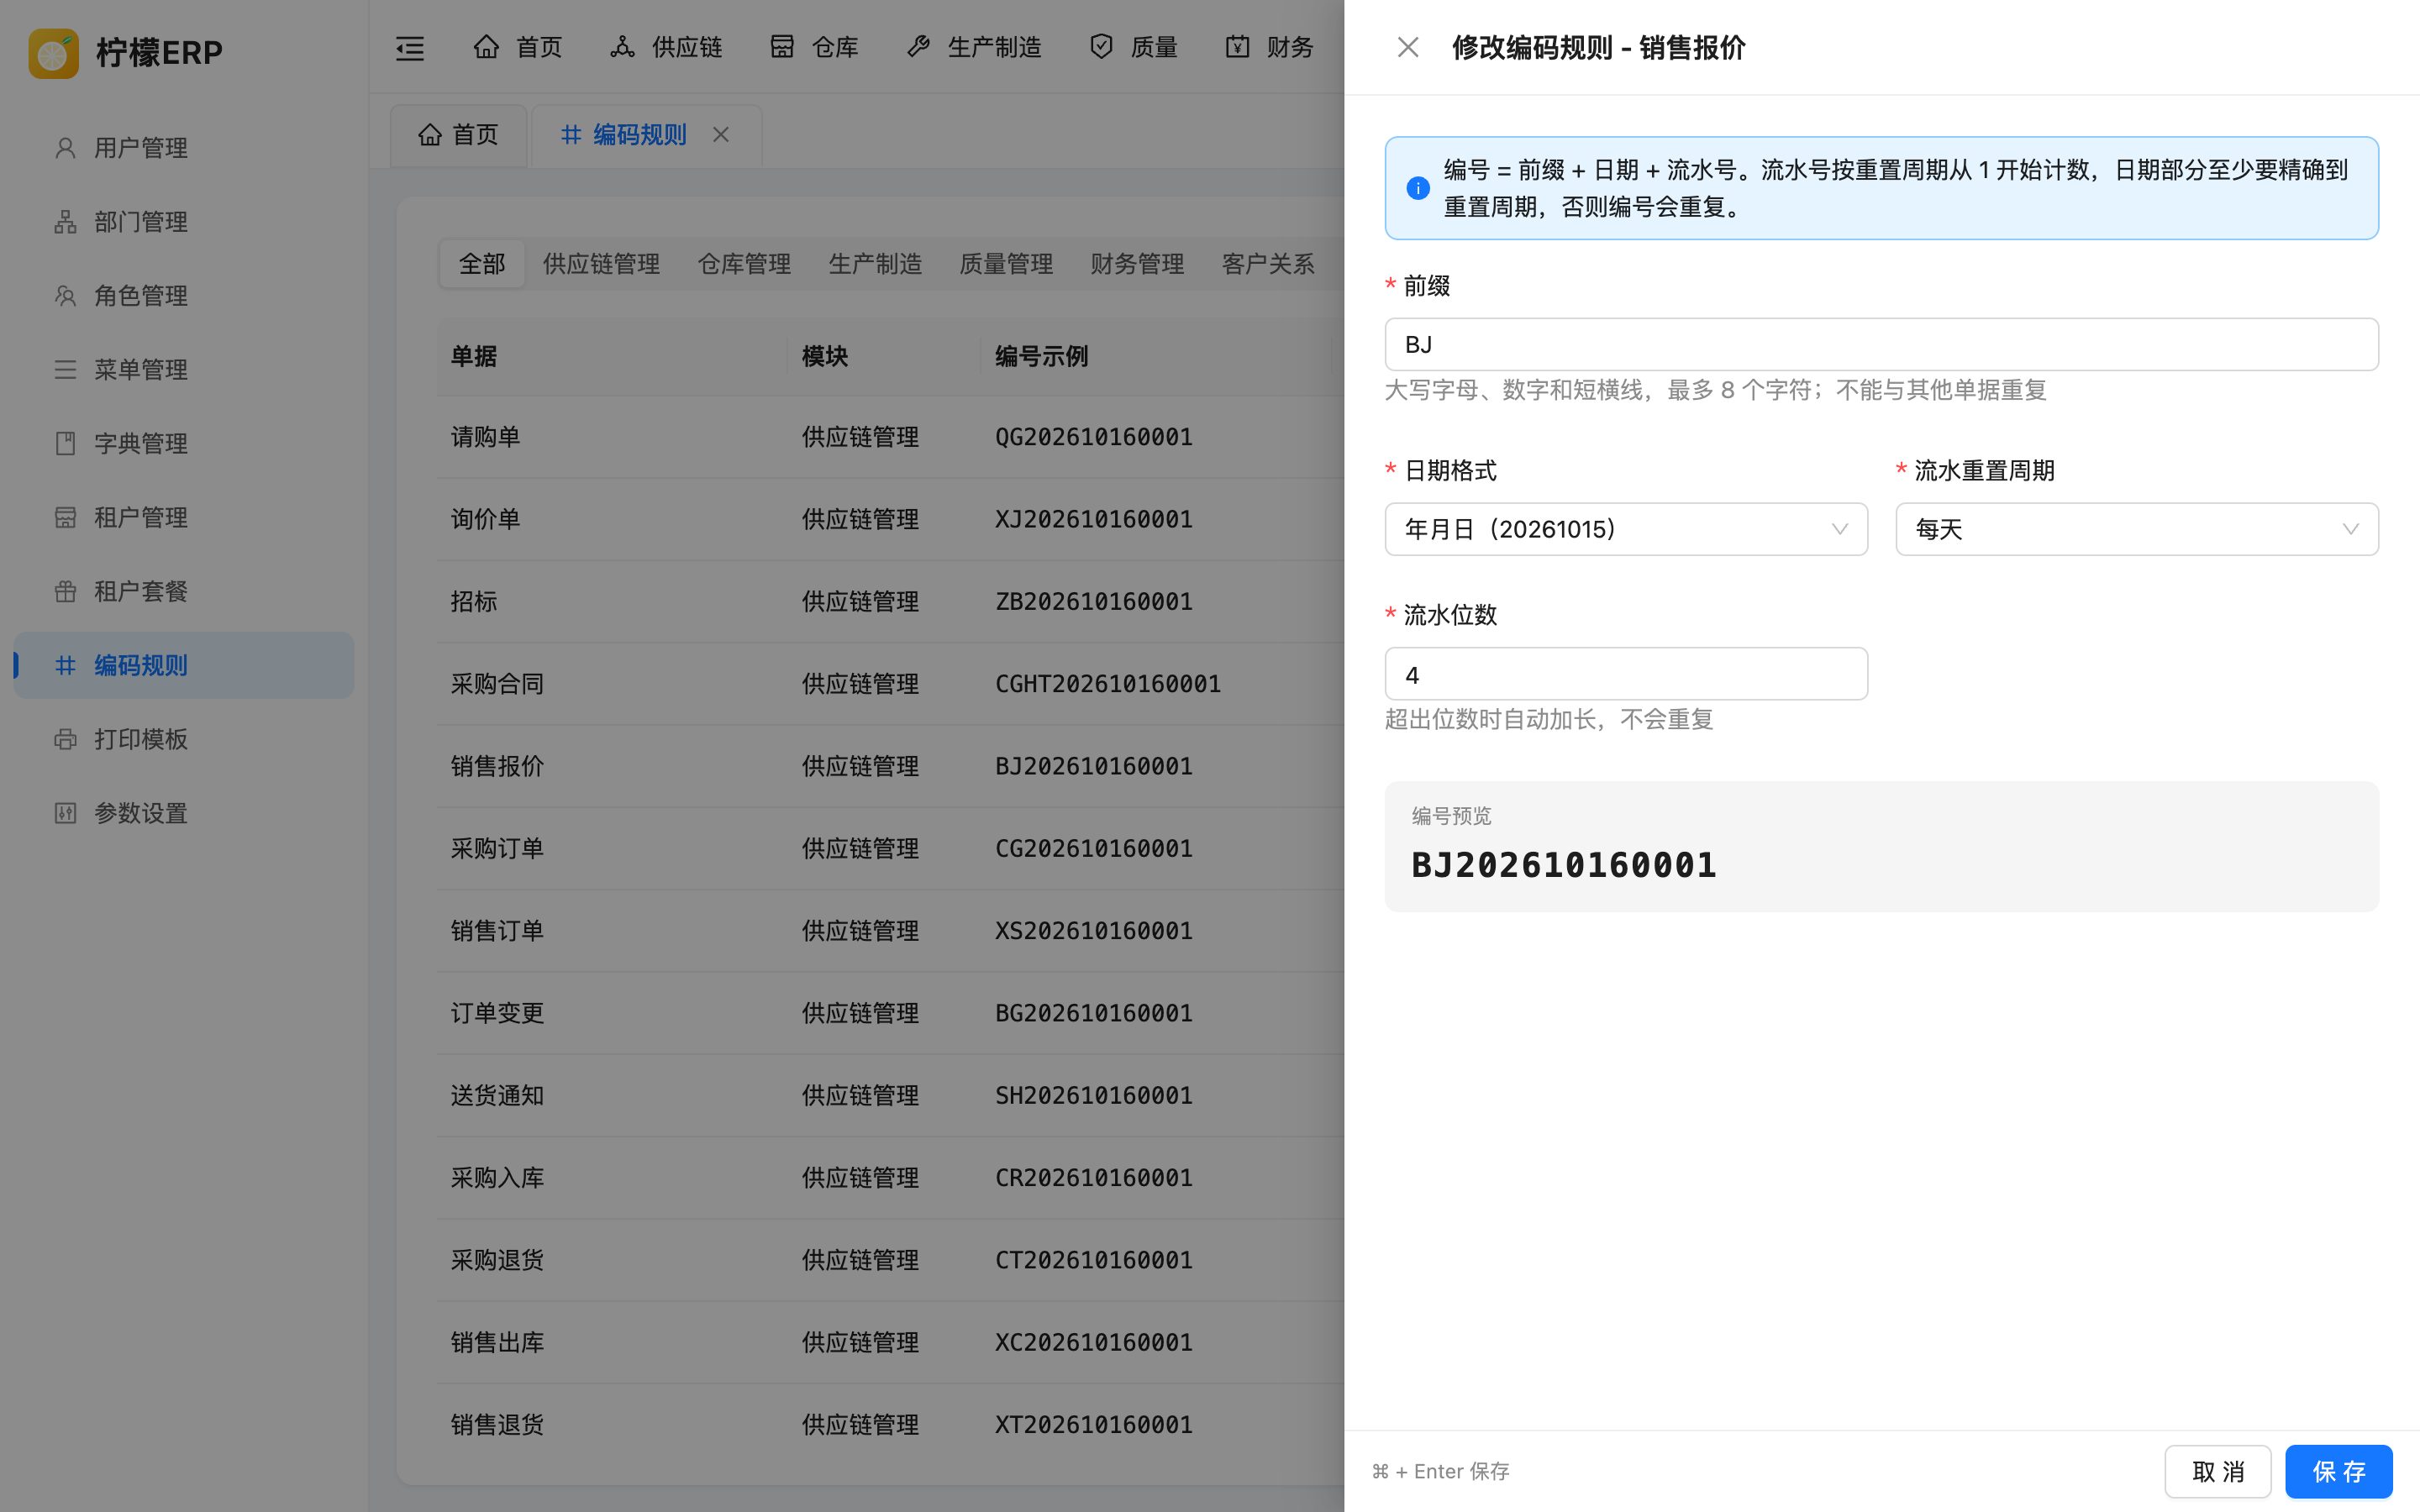Click the 询价单 row name
2420x1512 pixels.
pyautogui.click(x=485, y=520)
